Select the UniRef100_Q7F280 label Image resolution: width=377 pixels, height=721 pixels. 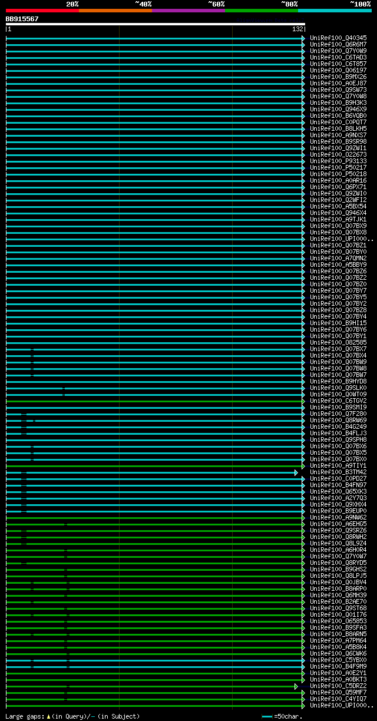tap(339, 414)
